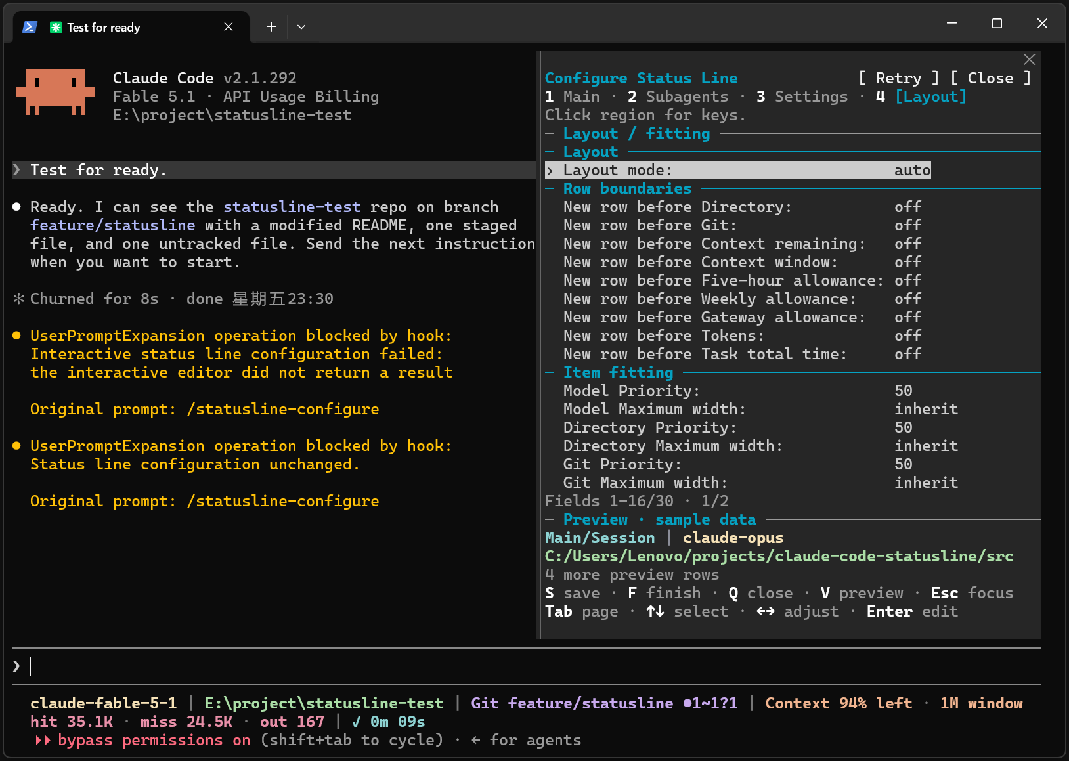1069x761 pixels.
Task: Select the 'Layout mode: auto' row
Action: point(738,170)
